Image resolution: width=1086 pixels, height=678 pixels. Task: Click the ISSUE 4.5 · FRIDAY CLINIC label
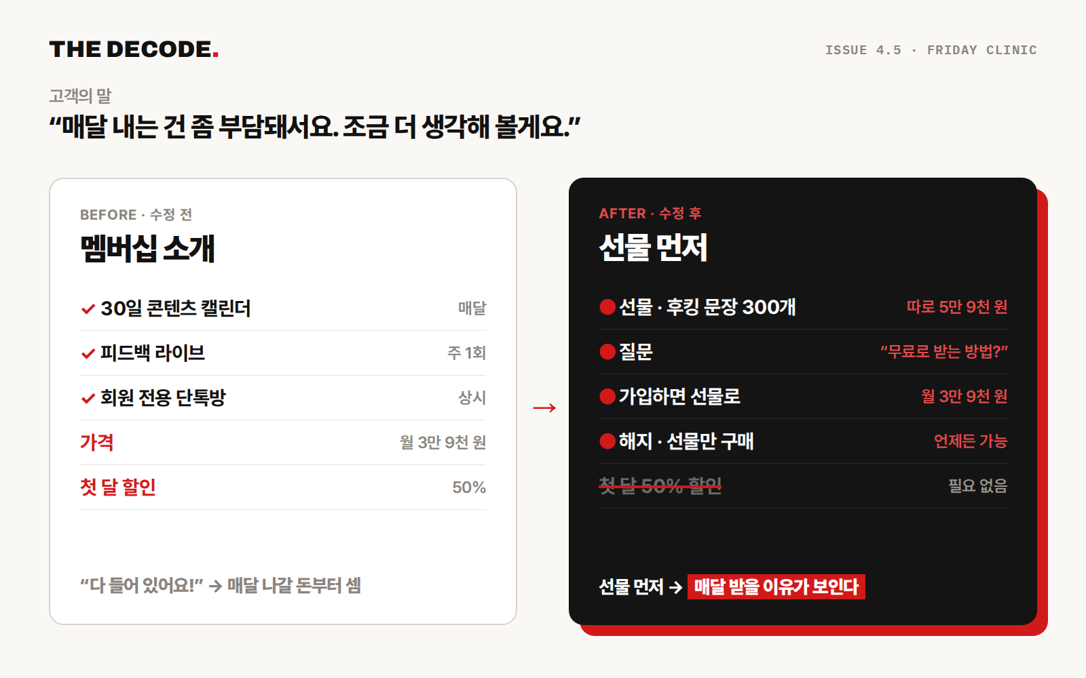point(931,50)
